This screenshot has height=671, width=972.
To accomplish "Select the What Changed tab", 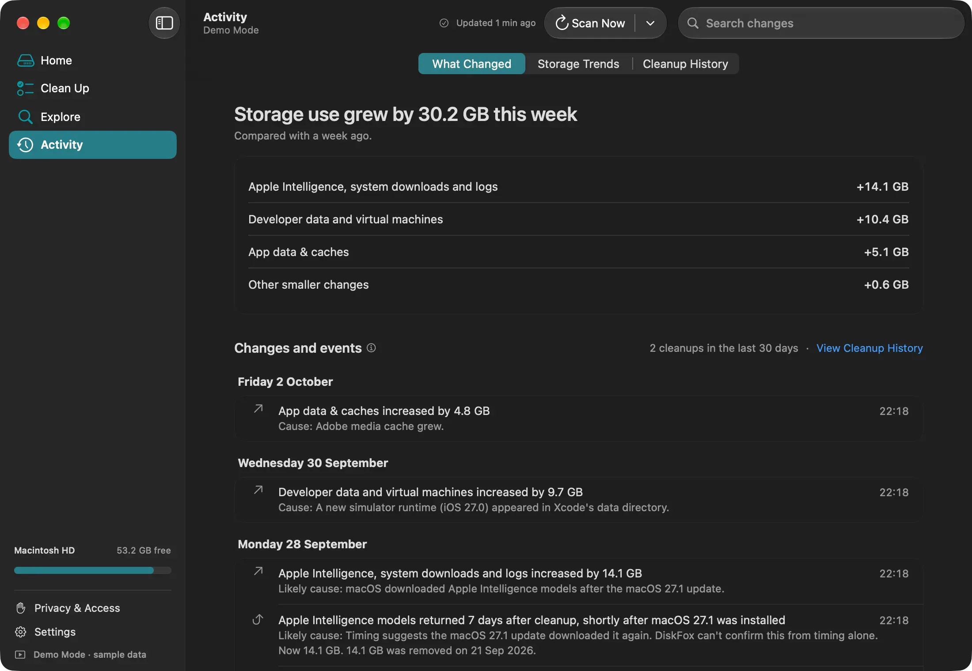I will [x=471, y=64].
